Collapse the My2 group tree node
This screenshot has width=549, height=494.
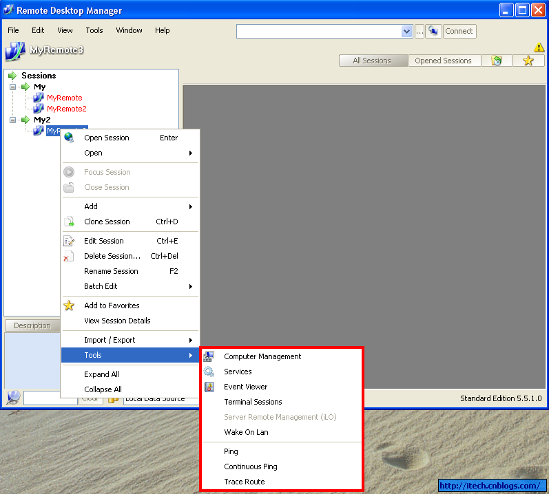(x=12, y=120)
